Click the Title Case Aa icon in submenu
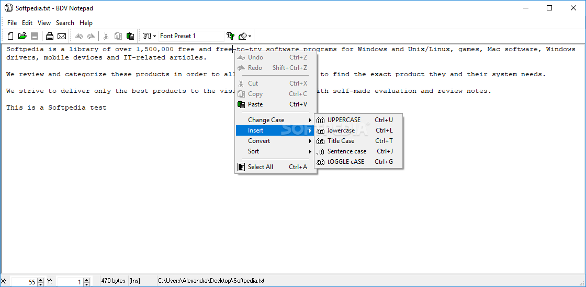The width and height of the screenshot is (586, 287). (320, 141)
